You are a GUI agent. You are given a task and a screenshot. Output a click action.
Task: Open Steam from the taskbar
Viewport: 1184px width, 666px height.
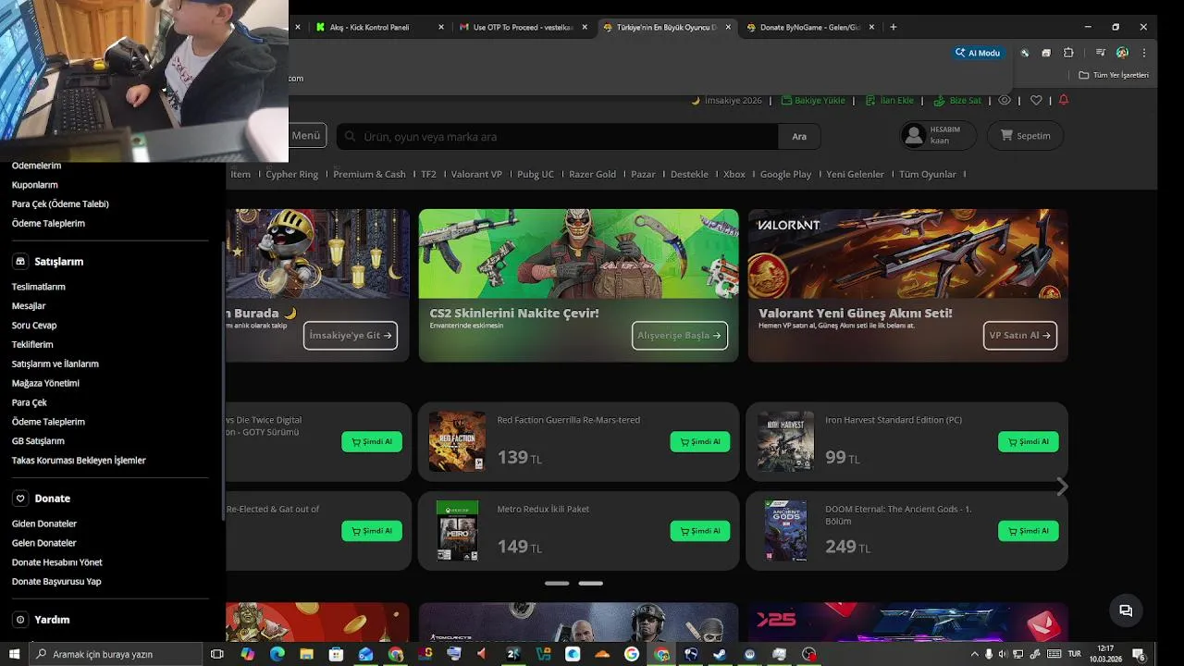(x=720, y=654)
